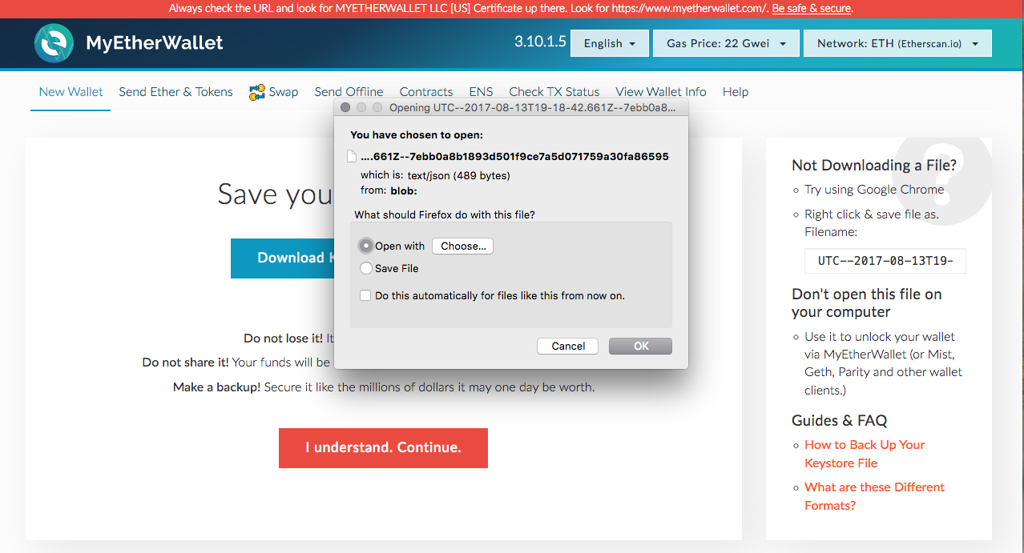This screenshot has height=553, width=1024.
Task: Select the Save File radio button
Action: [x=366, y=268]
